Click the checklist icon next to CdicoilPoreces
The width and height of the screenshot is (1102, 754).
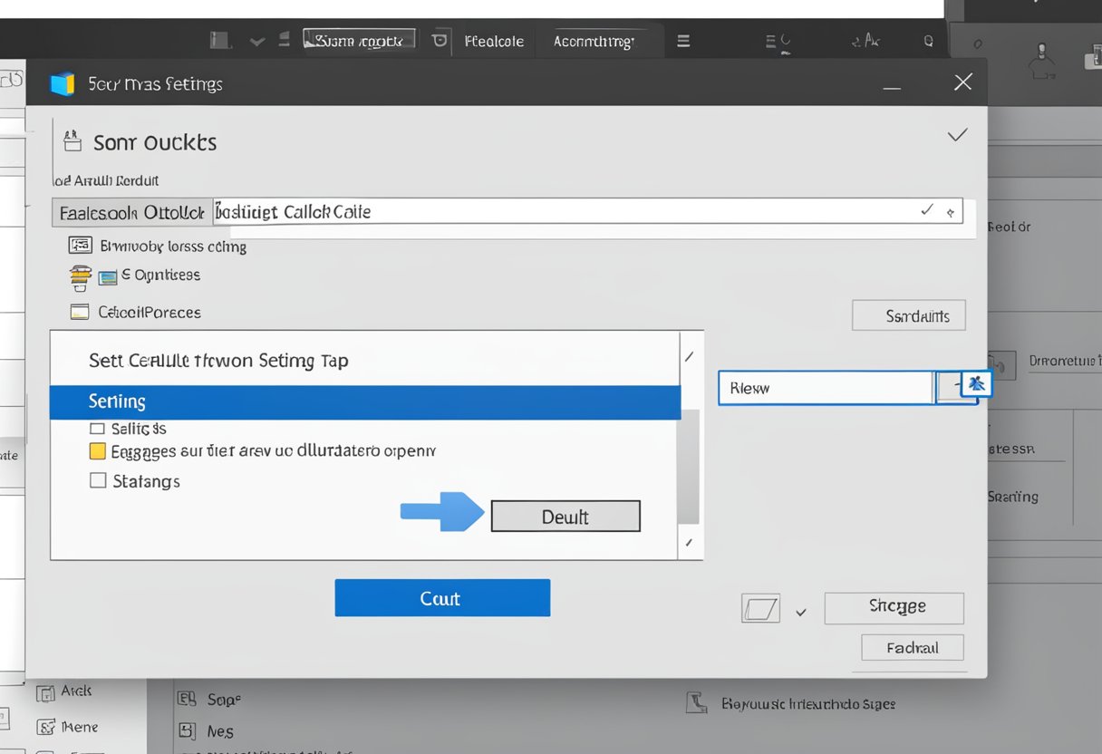click(x=80, y=311)
